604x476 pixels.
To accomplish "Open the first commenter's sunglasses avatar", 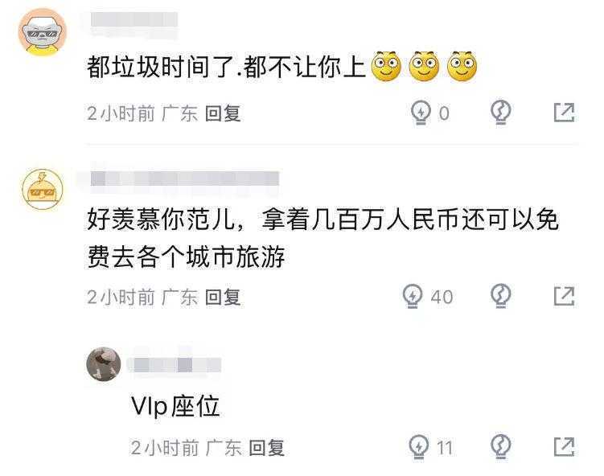I will pos(43,32).
